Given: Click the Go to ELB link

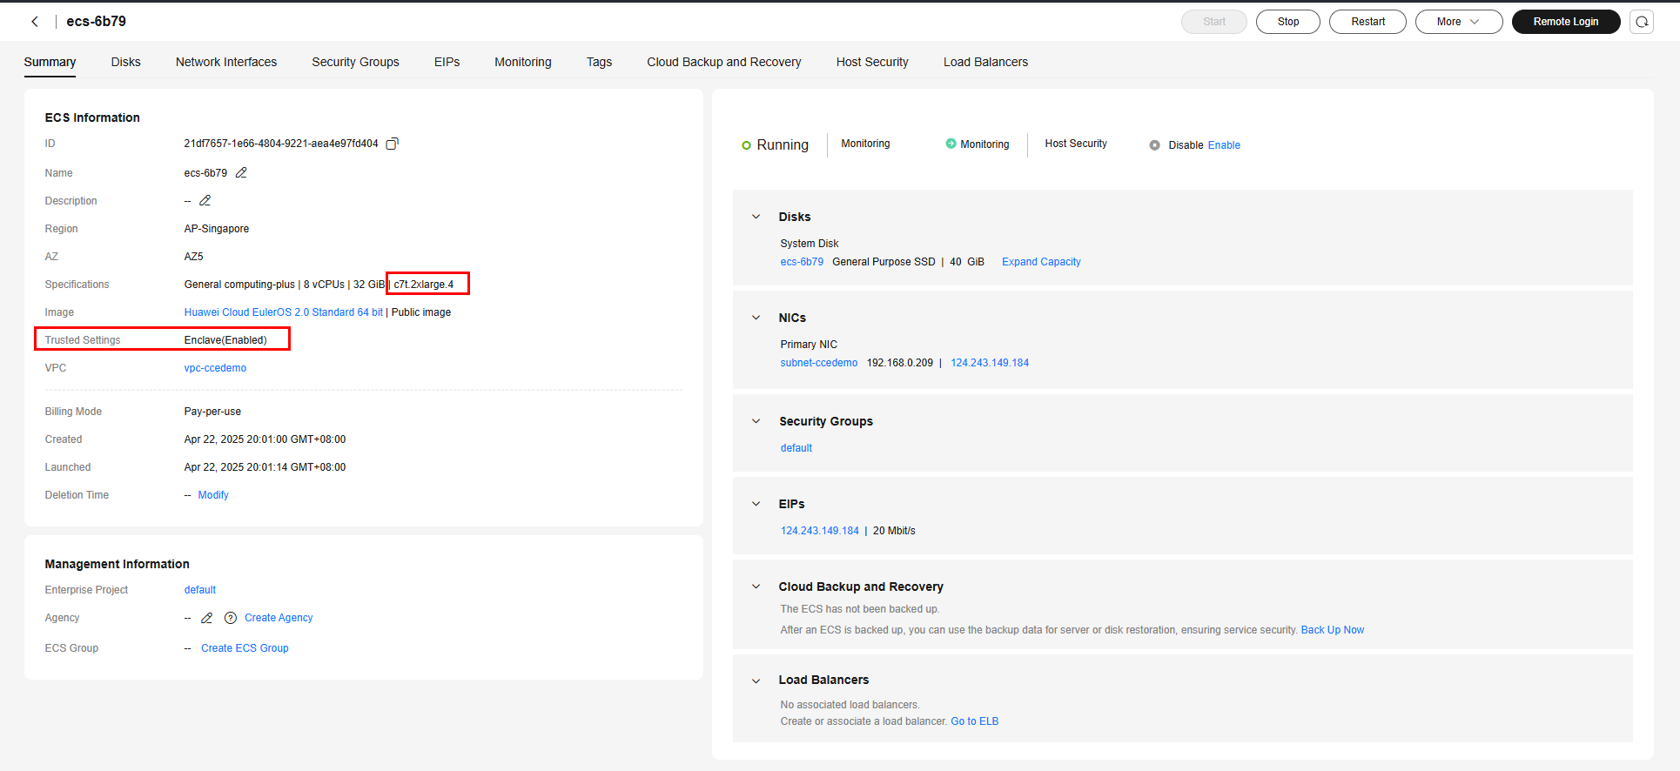Looking at the screenshot, I should (x=975, y=721).
